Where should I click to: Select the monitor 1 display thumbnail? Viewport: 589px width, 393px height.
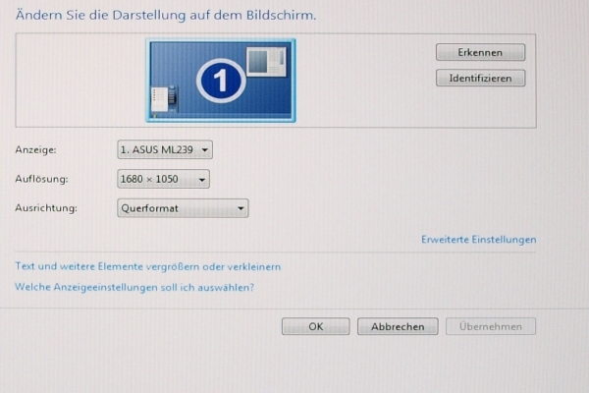[221, 81]
